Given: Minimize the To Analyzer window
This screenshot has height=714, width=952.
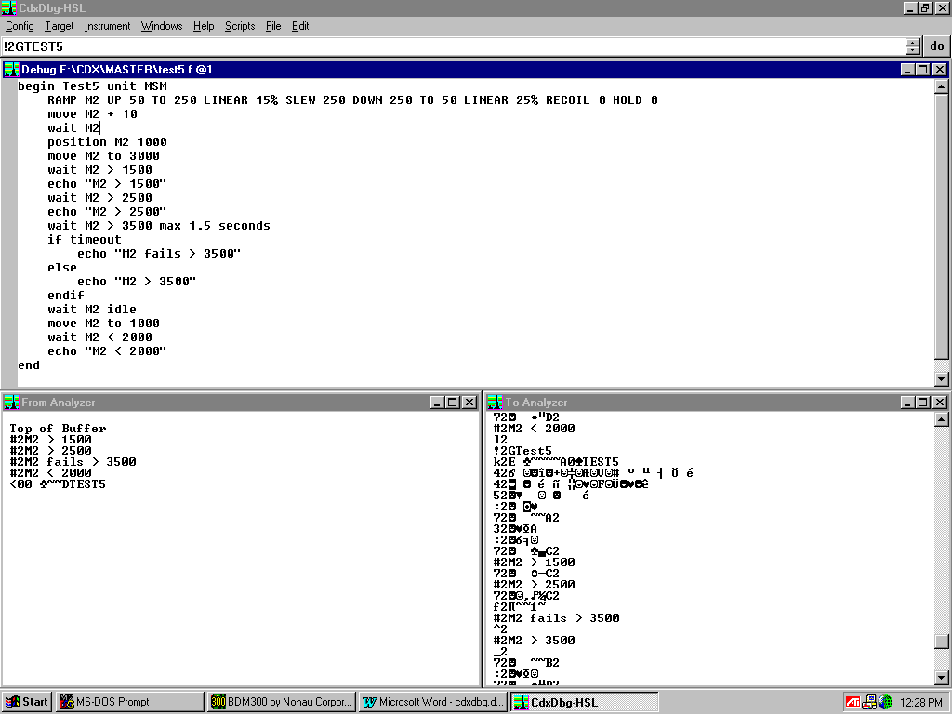Looking at the screenshot, I should pos(907,402).
